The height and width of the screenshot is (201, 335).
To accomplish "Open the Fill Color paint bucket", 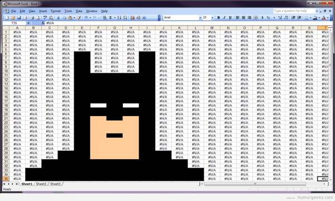I will point(315,18).
